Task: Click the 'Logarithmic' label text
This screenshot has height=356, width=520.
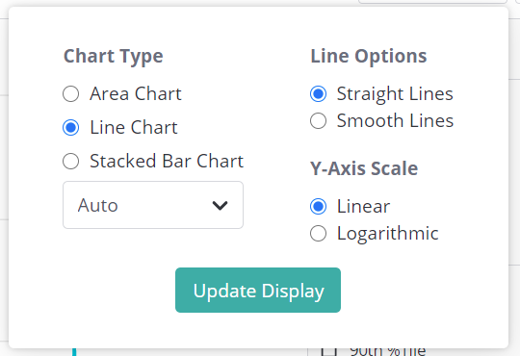Action: [388, 234]
